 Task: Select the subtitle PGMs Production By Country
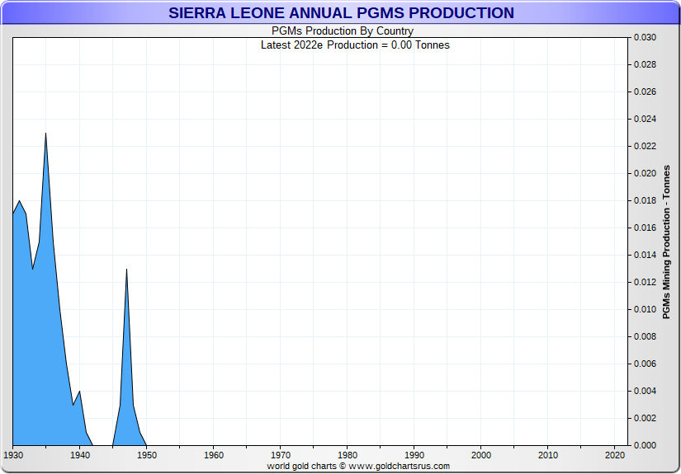click(343, 31)
